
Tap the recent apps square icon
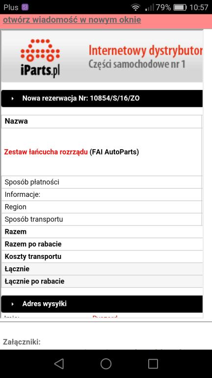[x=153, y=364]
